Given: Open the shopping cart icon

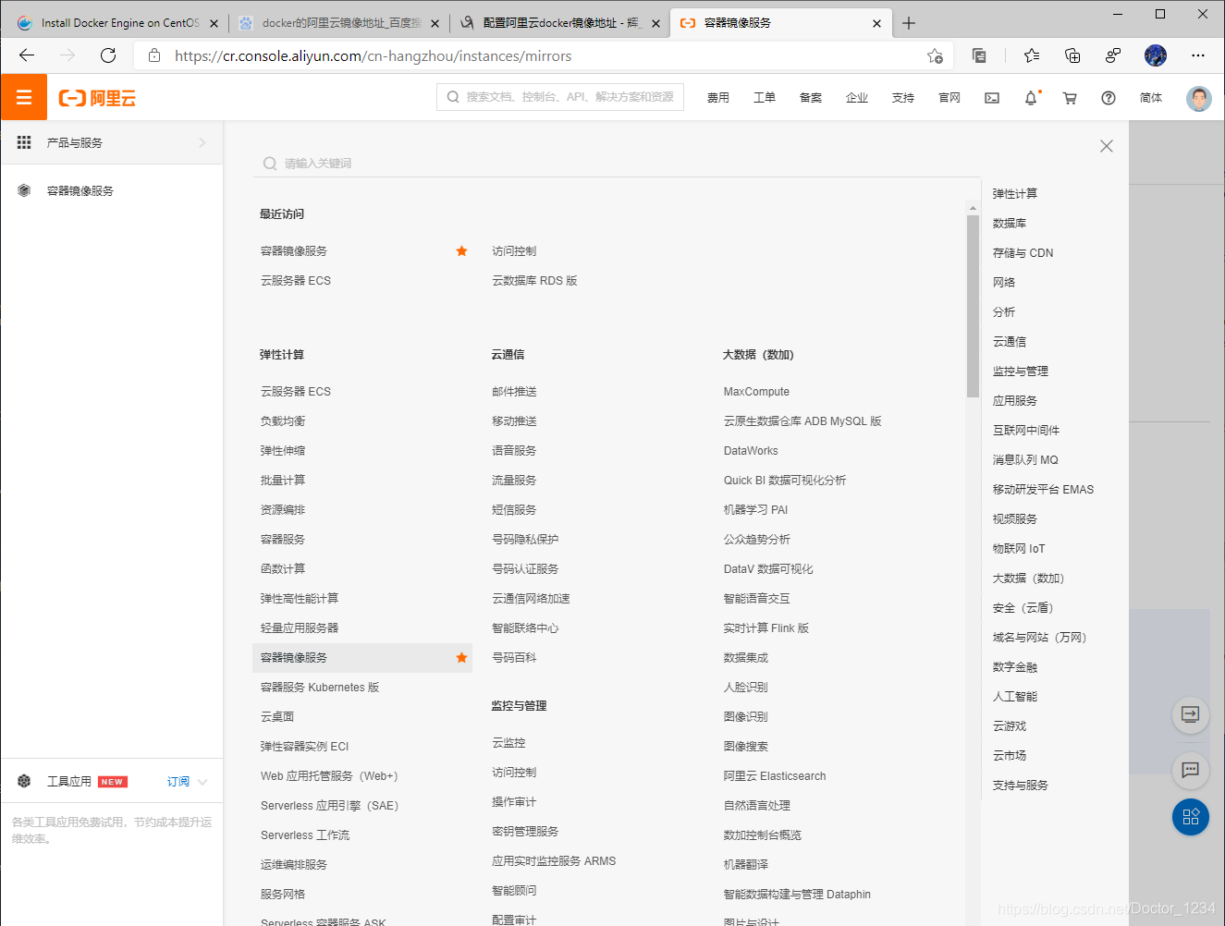Looking at the screenshot, I should tap(1070, 98).
